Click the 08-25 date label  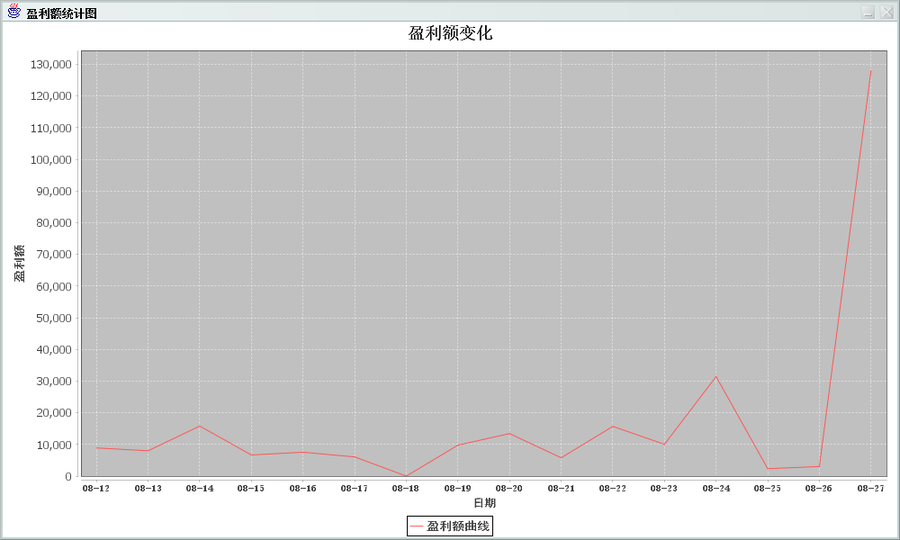(x=768, y=489)
